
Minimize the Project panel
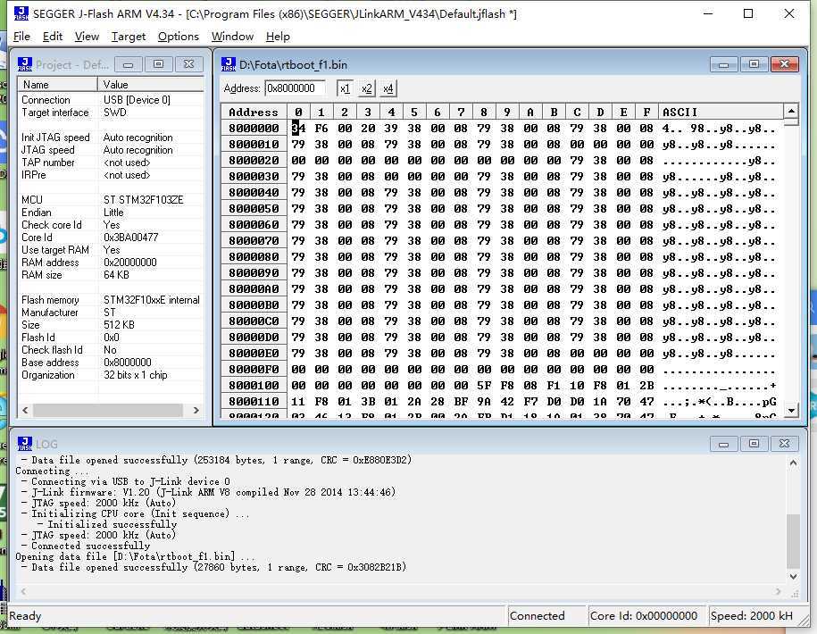click(129, 64)
